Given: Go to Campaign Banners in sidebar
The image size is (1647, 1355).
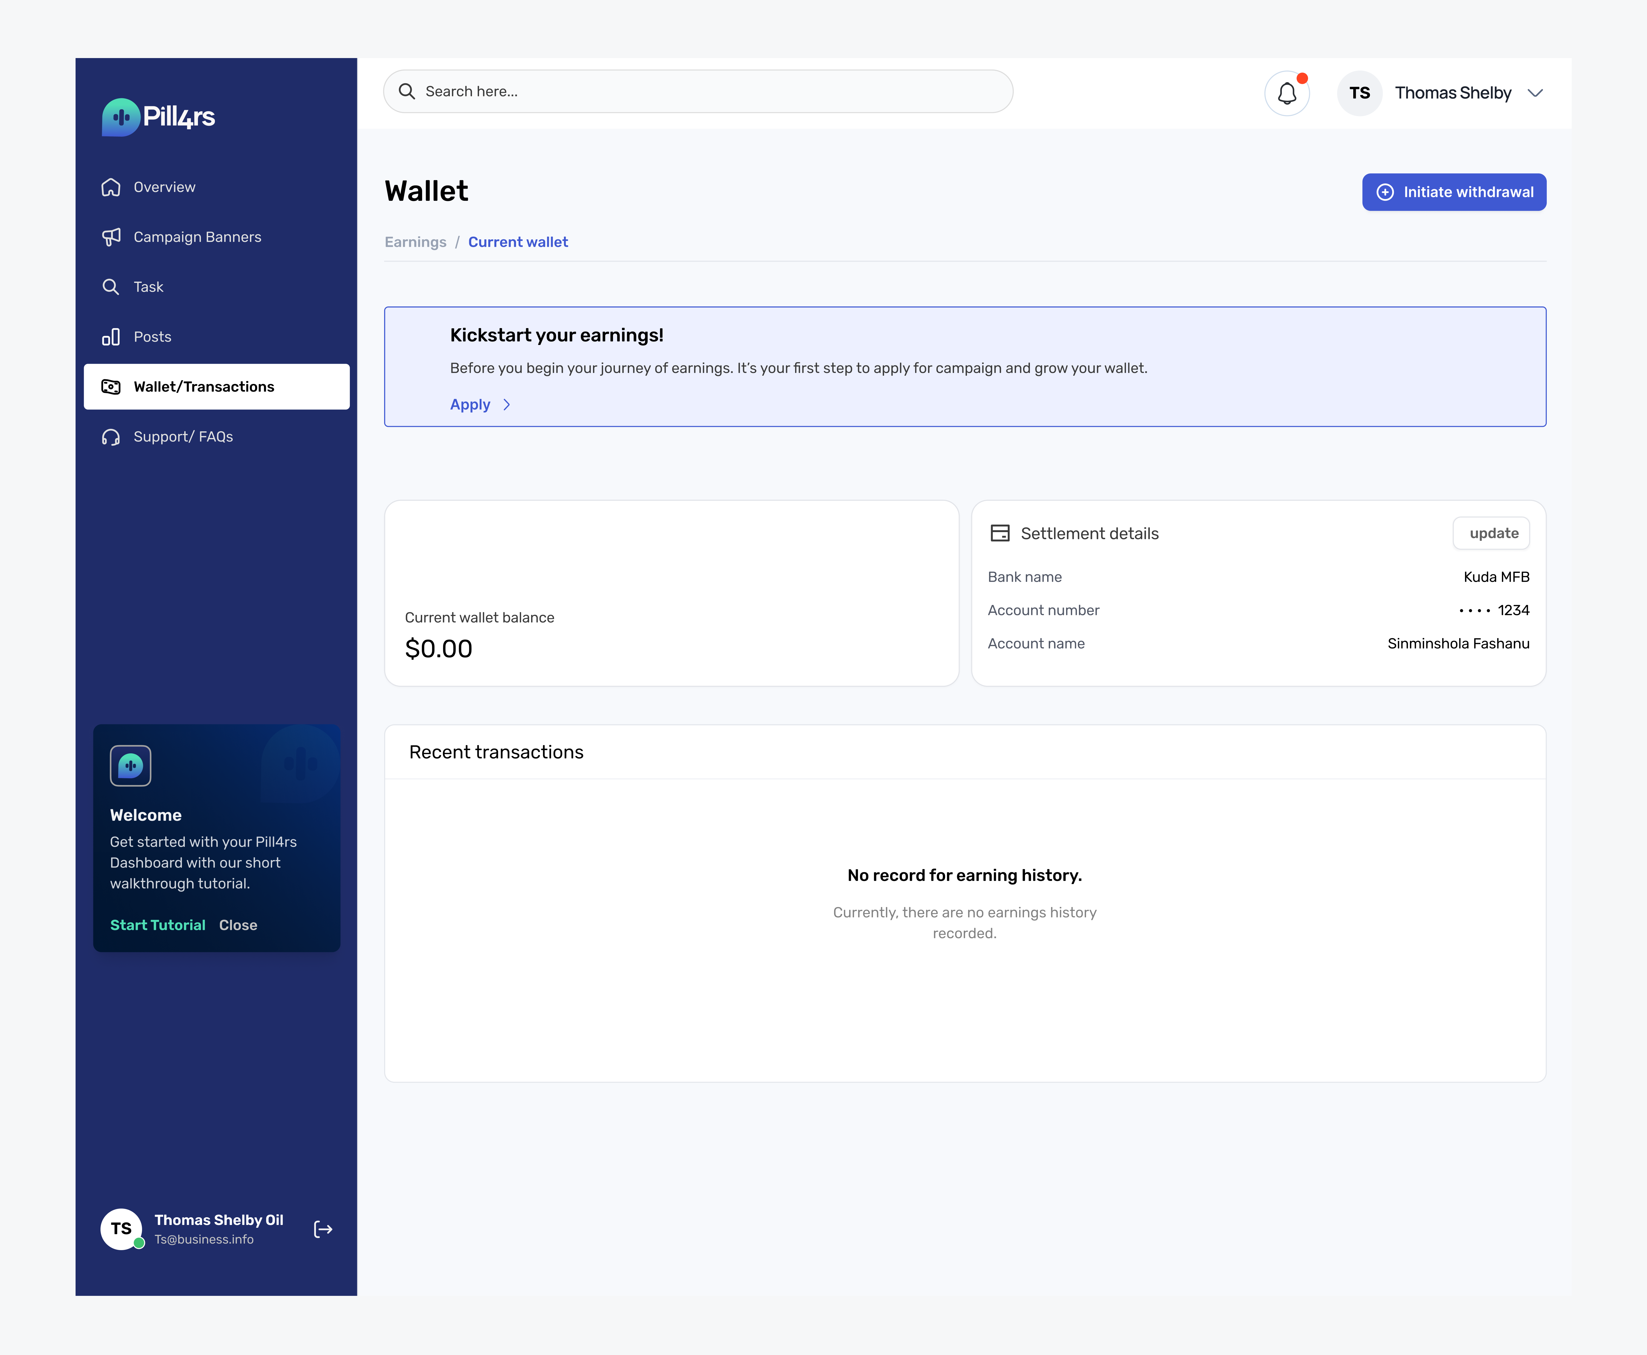Looking at the screenshot, I should [x=197, y=237].
